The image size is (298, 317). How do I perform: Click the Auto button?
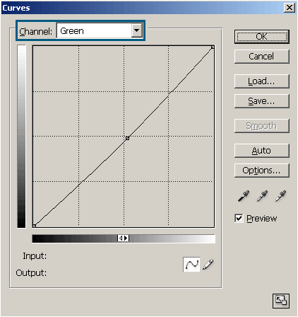pos(262,151)
